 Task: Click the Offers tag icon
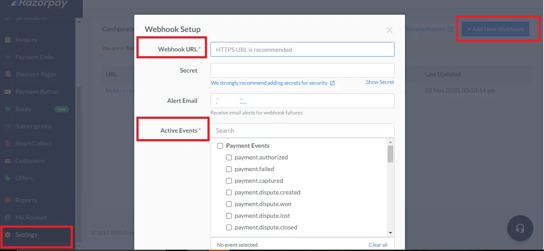(7, 178)
